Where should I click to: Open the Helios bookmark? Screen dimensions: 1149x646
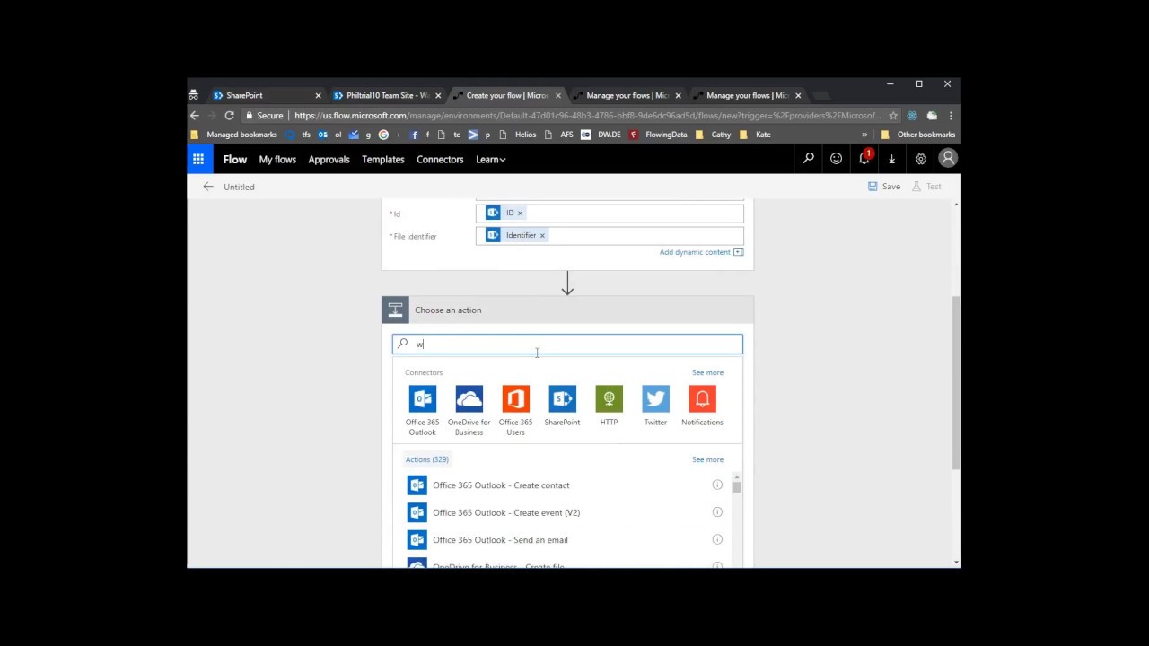(x=517, y=135)
